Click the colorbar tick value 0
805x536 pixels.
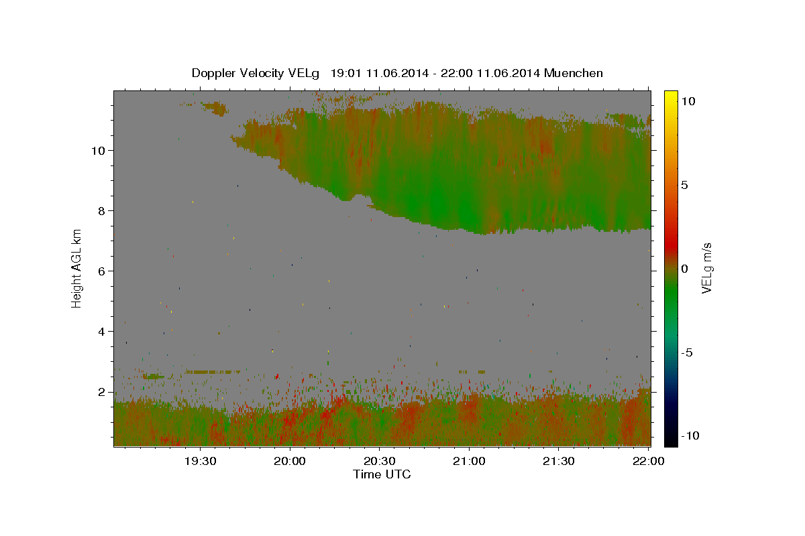pyautogui.click(x=684, y=269)
